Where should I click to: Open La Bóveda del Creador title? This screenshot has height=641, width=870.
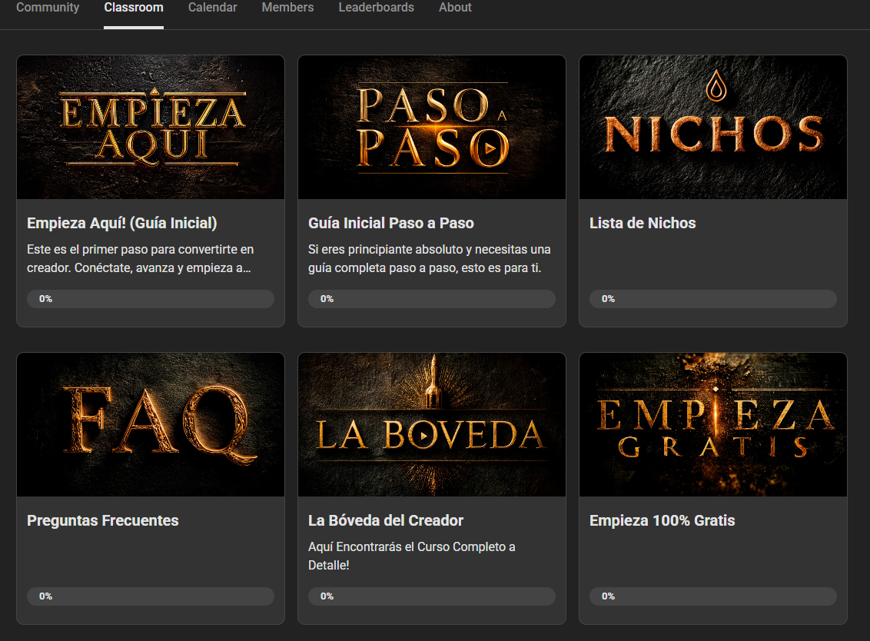point(386,520)
